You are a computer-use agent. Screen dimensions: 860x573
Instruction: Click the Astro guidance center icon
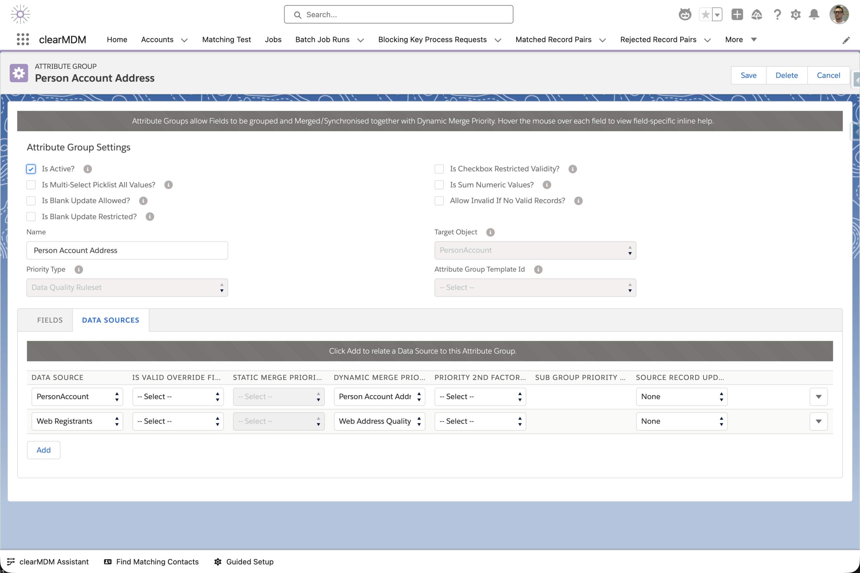coord(685,15)
